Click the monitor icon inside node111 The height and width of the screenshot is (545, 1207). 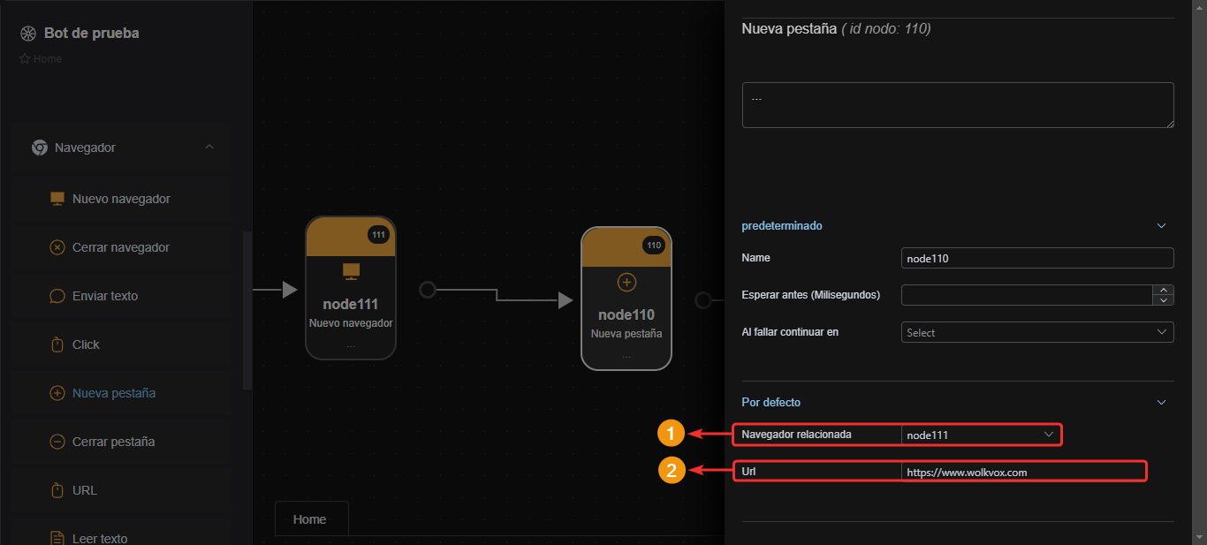coord(351,270)
